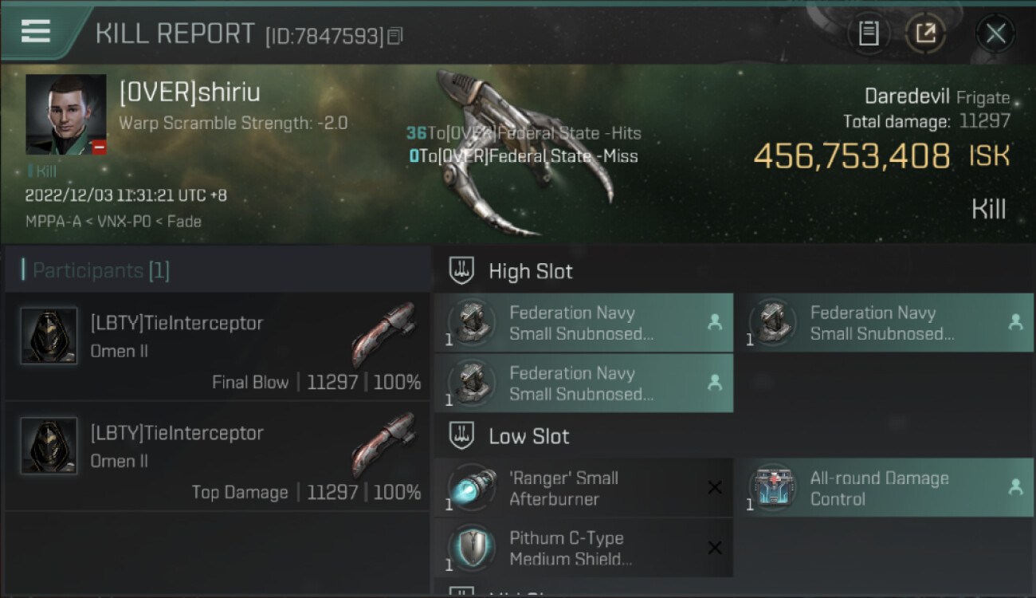The height and width of the screenshot is (598, 1036).
Task: Click the 'Ranger' Small Afterburner item
Action: coord(583,488)
